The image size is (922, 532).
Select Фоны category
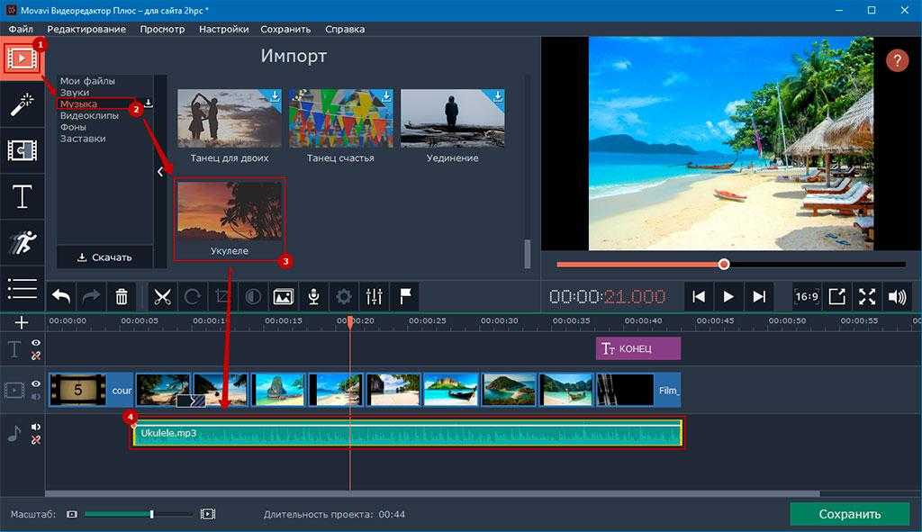74,127
